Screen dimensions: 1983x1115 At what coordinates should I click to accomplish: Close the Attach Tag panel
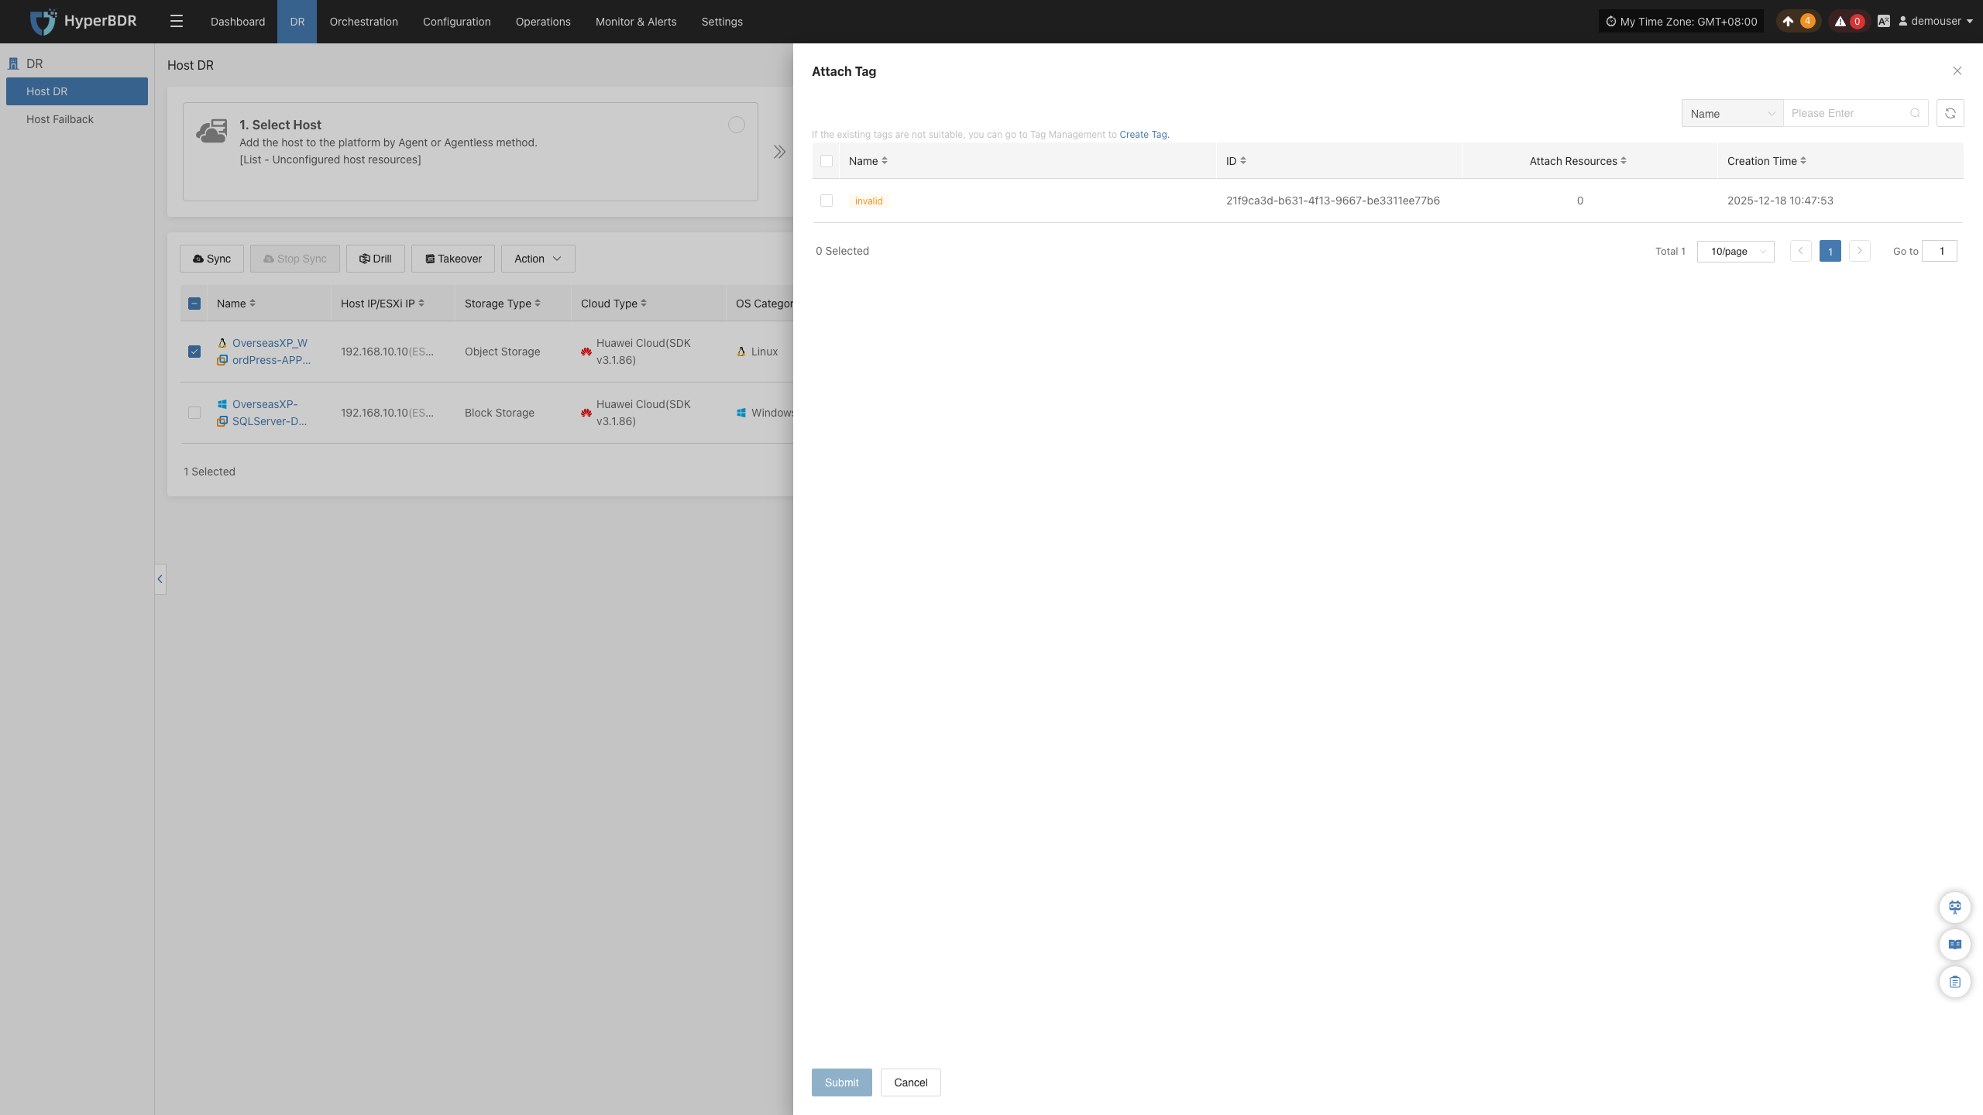point(1957,71)
